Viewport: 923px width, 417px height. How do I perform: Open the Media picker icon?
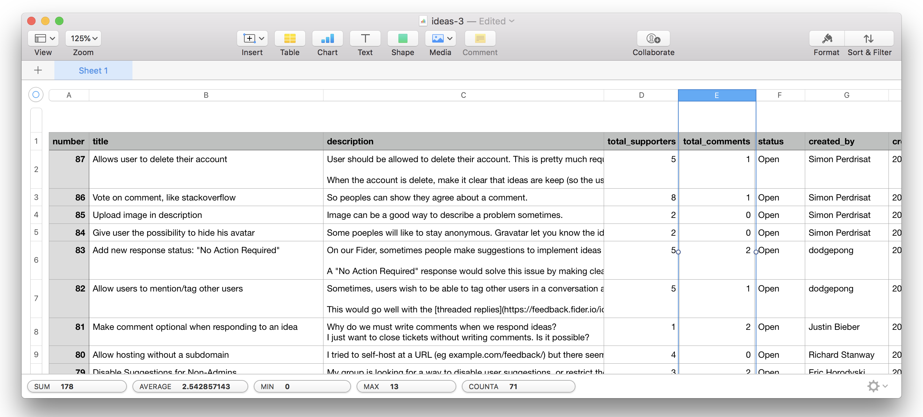437,38
